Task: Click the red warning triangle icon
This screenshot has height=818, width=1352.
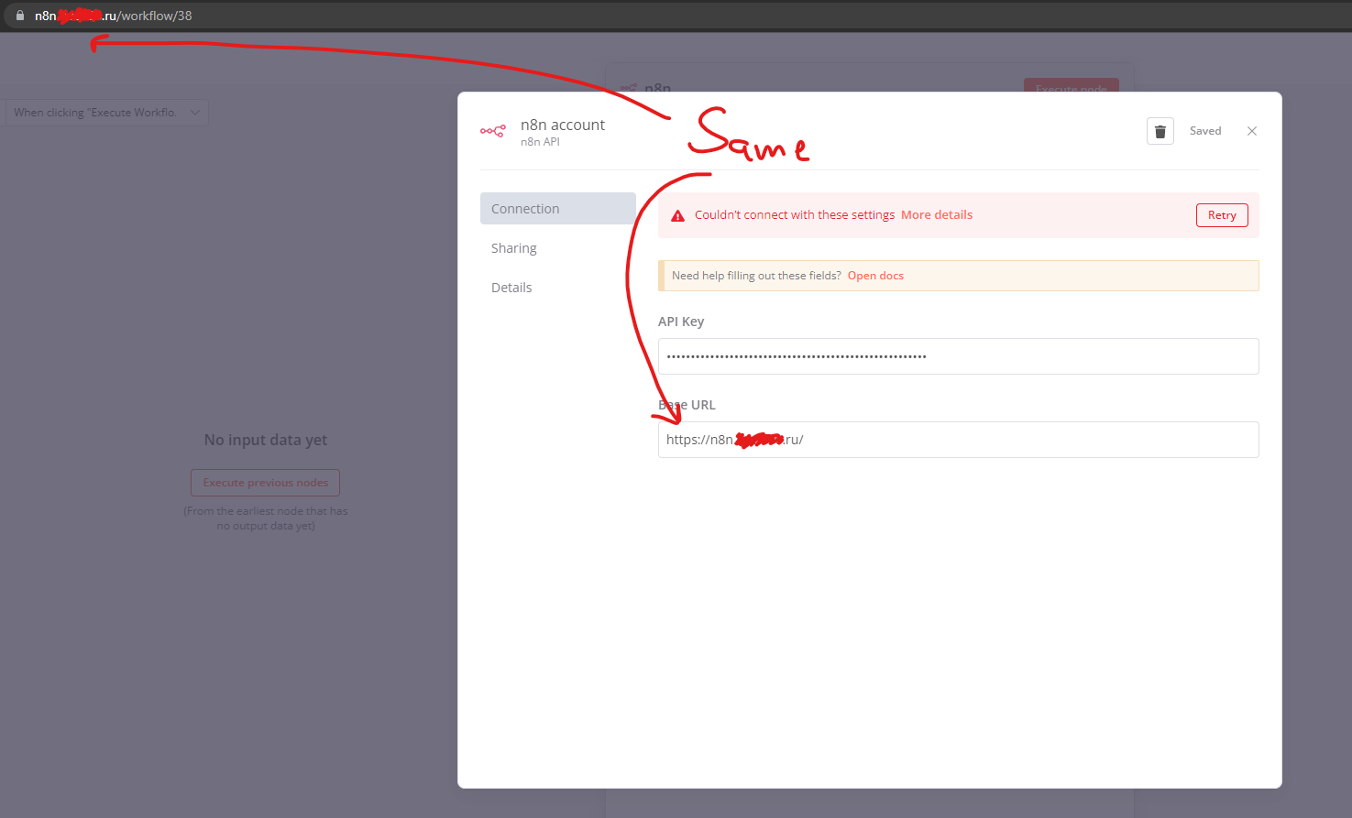Action: tap(677, 216)
